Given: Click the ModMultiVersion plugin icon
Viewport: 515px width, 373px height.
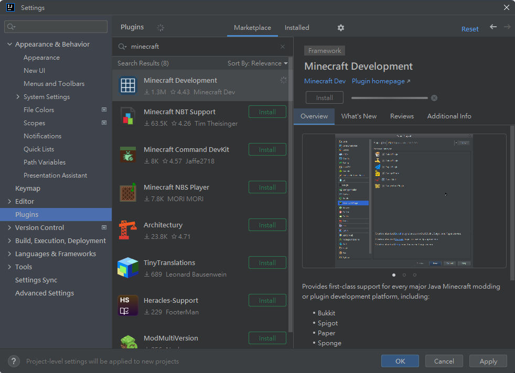Looking at the screenshot, I should (128, 342).
